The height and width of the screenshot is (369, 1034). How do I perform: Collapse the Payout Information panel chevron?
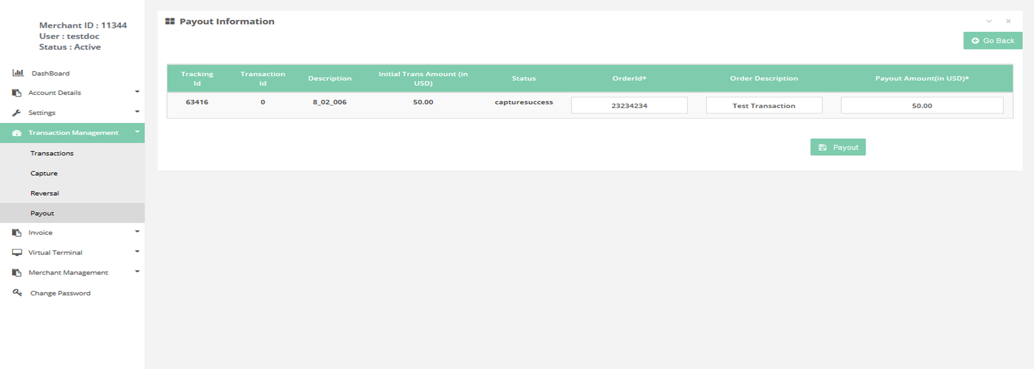(x=989, y=21)
